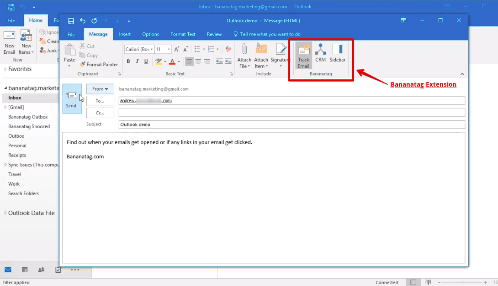Switch to the Review ribbon tab
Image resolution: width=498 pixels, height=286 pixels.
214,34
